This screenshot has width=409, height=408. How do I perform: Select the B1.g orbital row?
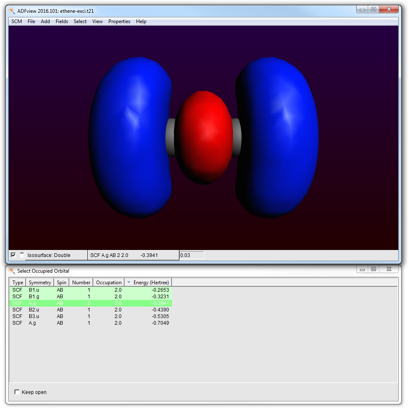(91, 297)
